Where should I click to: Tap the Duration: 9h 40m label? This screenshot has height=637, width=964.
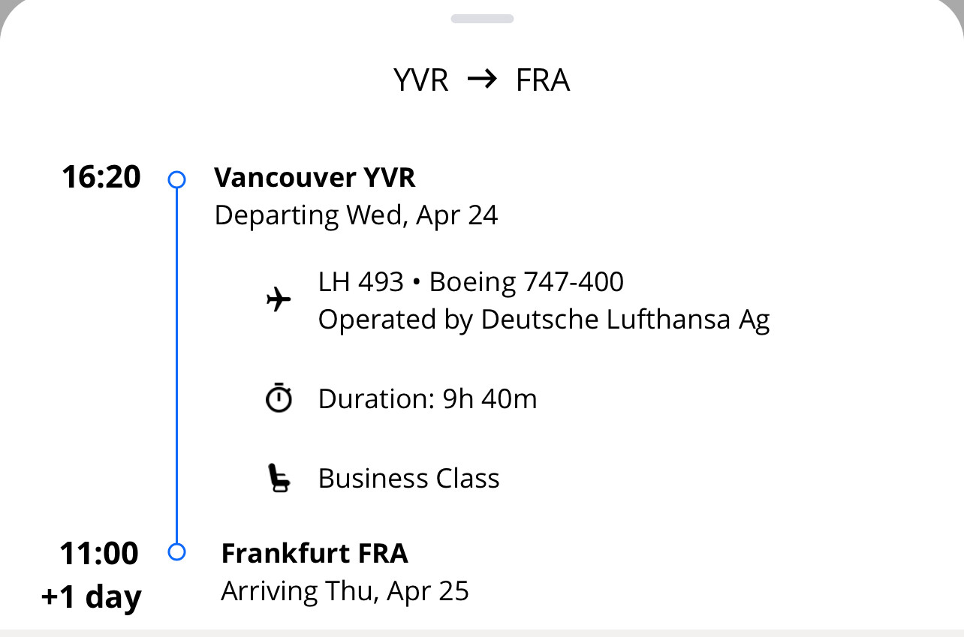pyautogui.click(x=427, y=398)
